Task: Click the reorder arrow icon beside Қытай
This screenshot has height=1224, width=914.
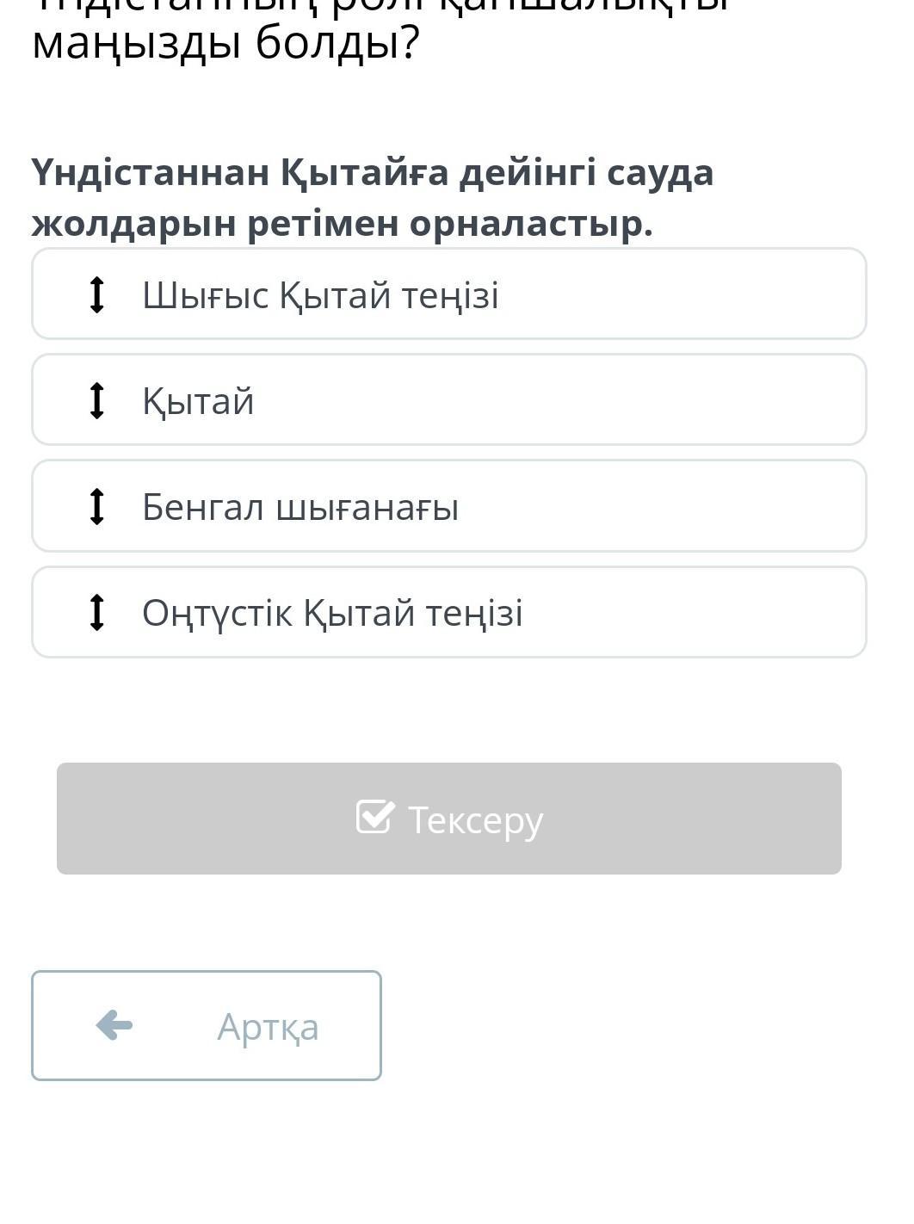Action: tap(97, 400)
